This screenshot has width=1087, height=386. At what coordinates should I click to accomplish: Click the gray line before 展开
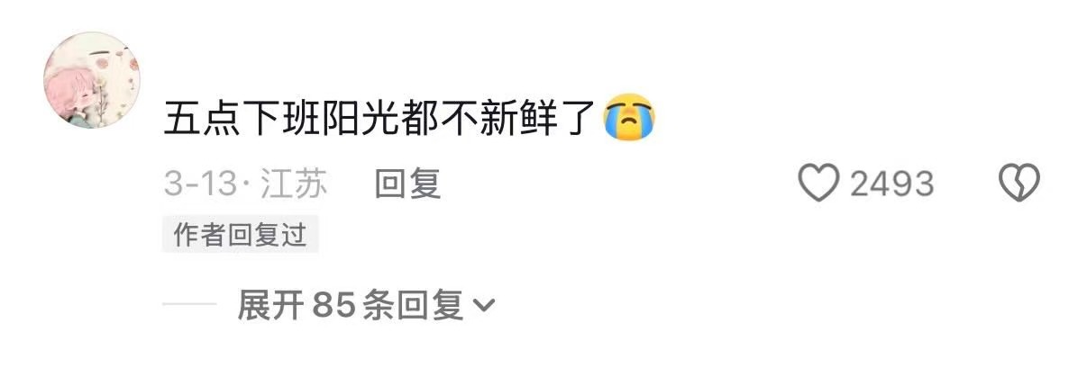point(190,306)
